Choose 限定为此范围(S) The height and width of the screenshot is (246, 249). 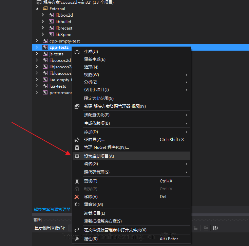[131, 99]
